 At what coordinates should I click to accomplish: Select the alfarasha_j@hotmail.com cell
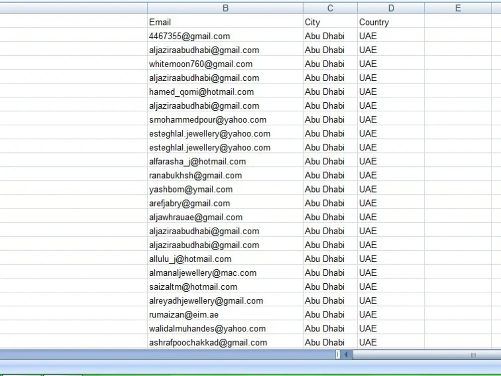[x=225, y=161]
